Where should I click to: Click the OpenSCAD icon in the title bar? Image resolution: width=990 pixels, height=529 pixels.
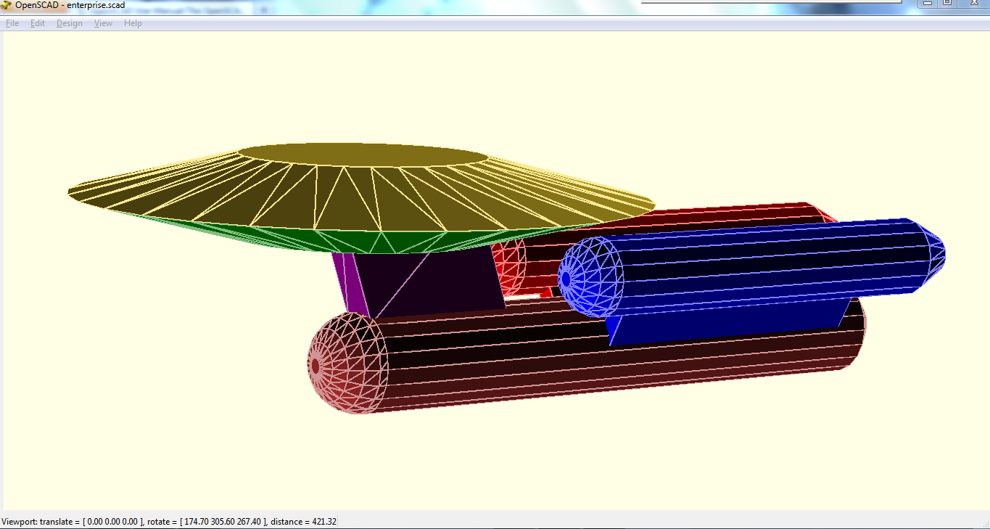[7, 5]
